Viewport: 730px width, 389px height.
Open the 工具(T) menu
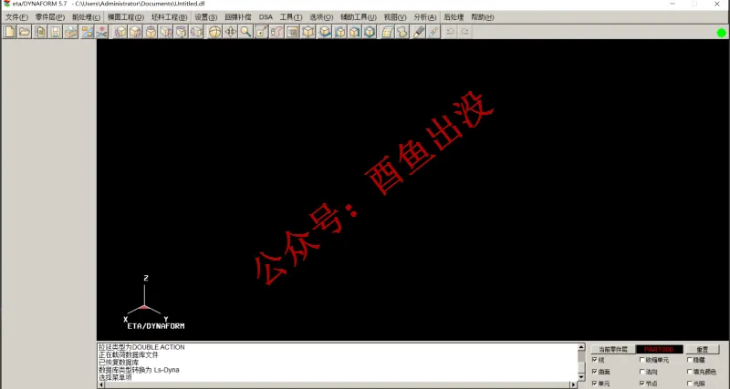[x=291, y=17]
